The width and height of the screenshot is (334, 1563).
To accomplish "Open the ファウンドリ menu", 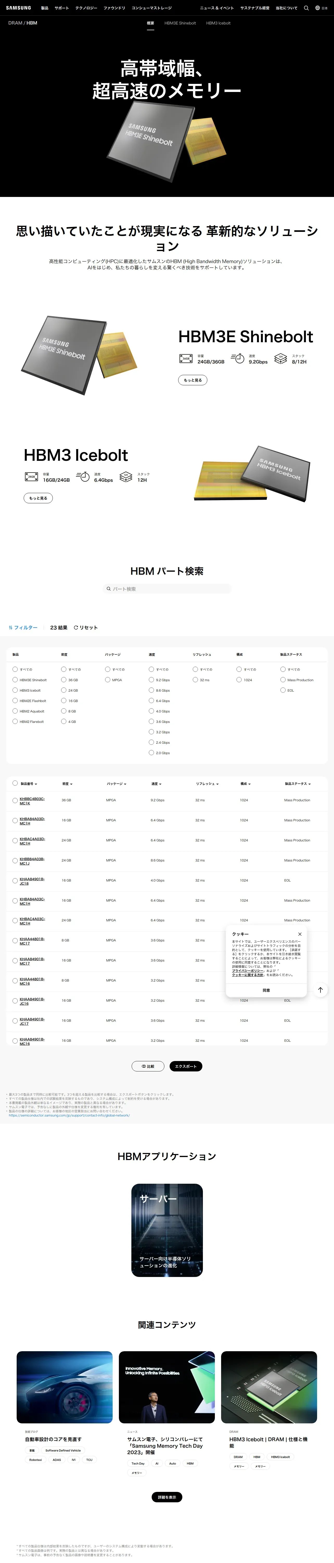I will (x=114, y=8).
